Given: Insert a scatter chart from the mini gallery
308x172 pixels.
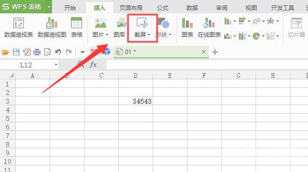Looking at the screenshot, I should point(271,36).
